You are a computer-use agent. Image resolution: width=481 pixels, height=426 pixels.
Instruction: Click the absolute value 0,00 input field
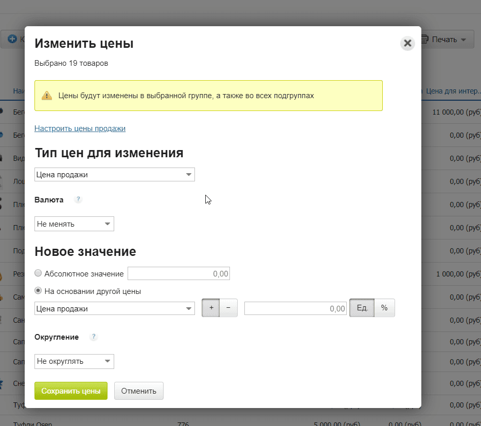pyautogui.click(x=179, y=273)
